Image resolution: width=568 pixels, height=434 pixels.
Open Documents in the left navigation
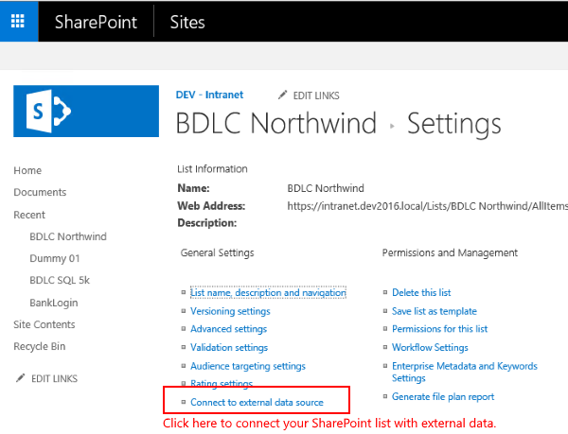click(x=40, y=193)
